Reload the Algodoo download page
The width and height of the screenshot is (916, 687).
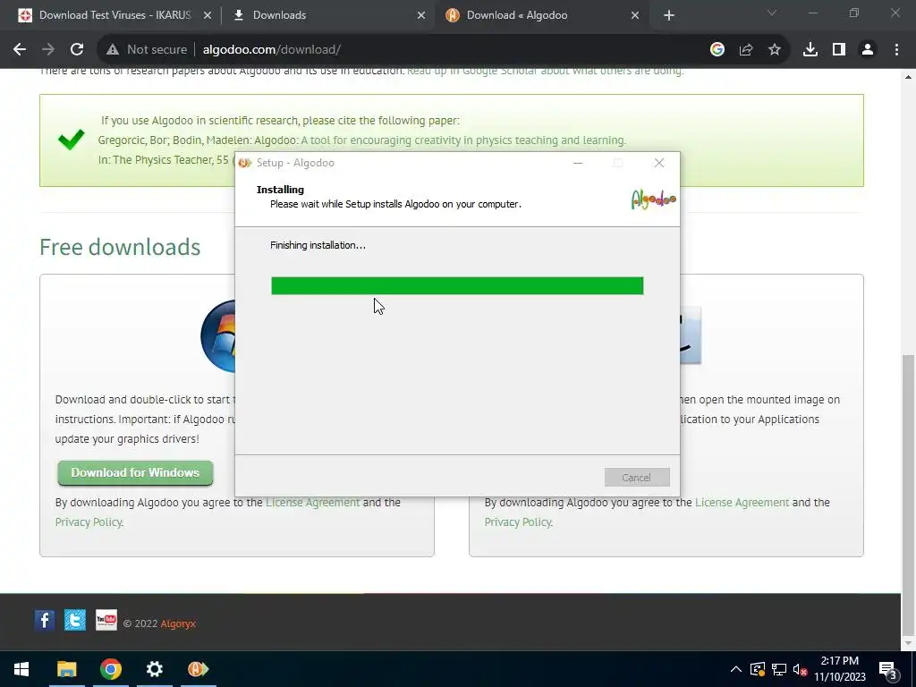pos(77,50)
